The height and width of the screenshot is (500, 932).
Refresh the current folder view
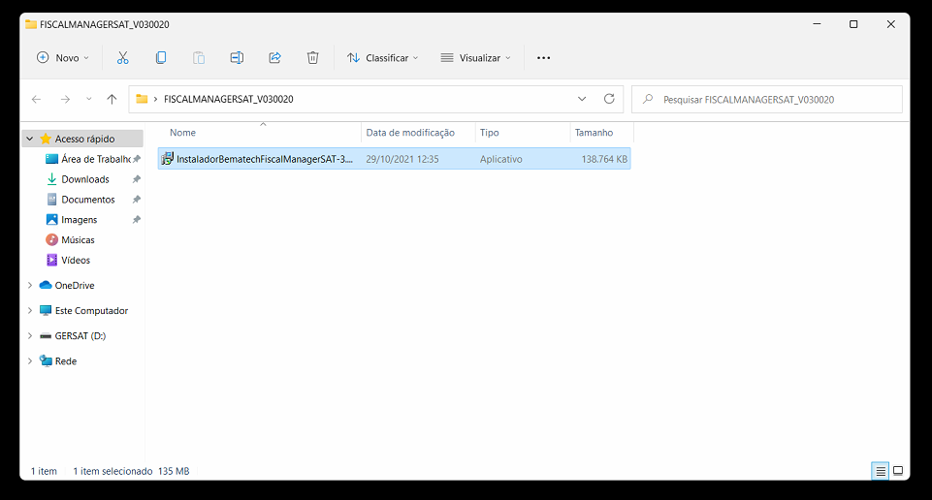pos(609,99)
